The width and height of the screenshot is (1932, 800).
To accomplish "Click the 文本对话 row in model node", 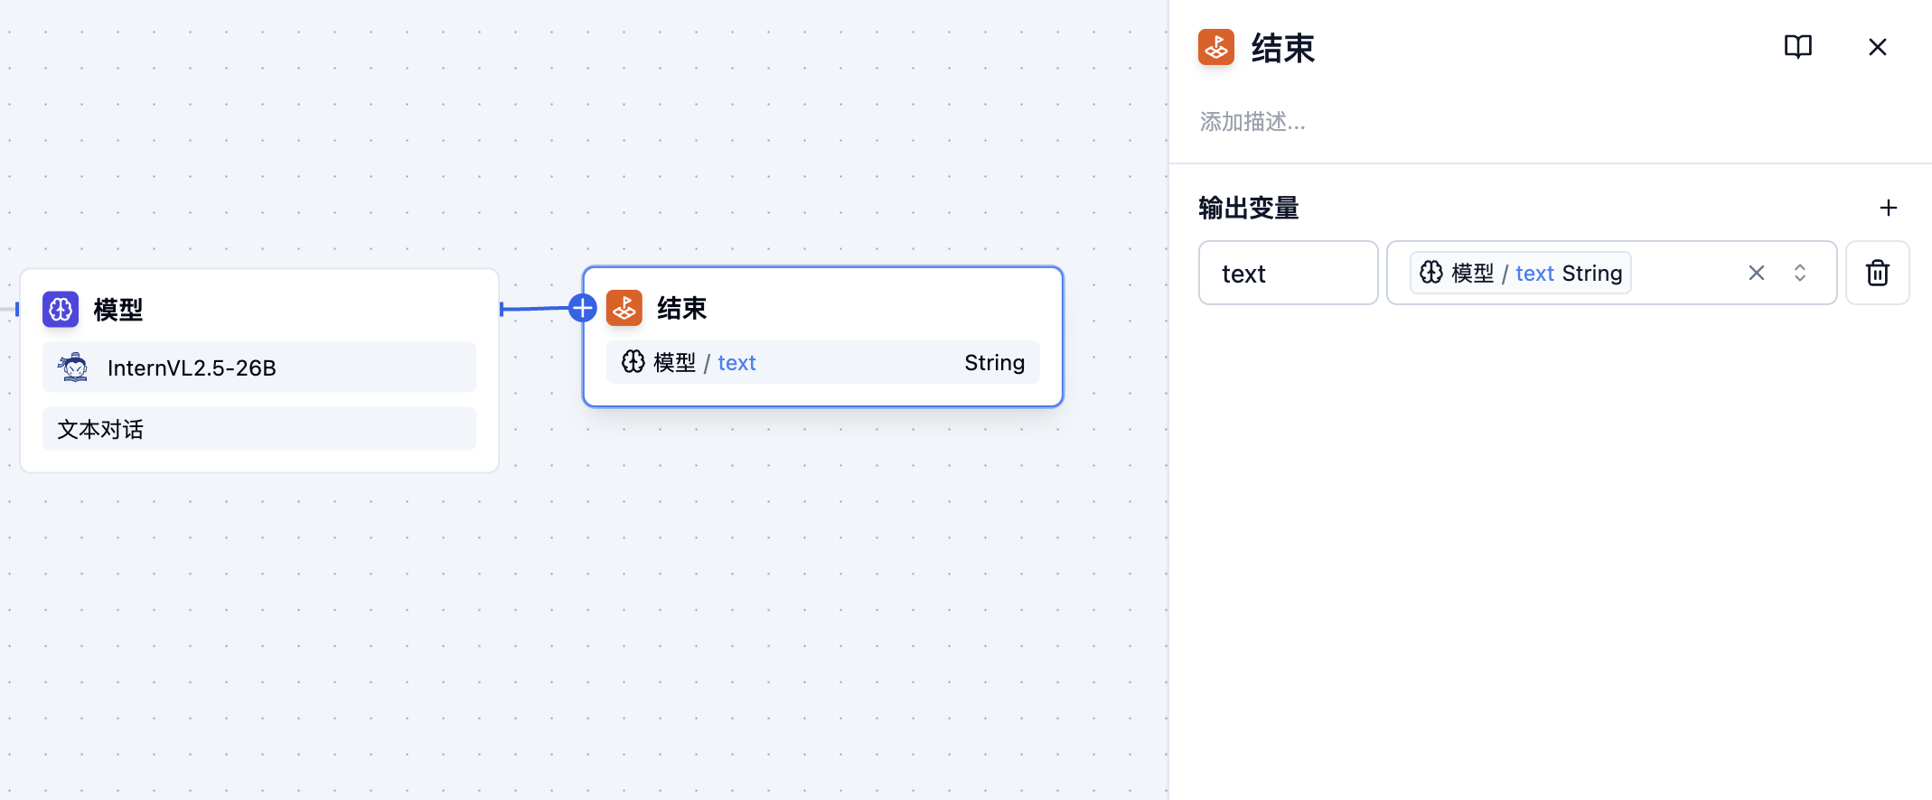I will tap(258, 429).
